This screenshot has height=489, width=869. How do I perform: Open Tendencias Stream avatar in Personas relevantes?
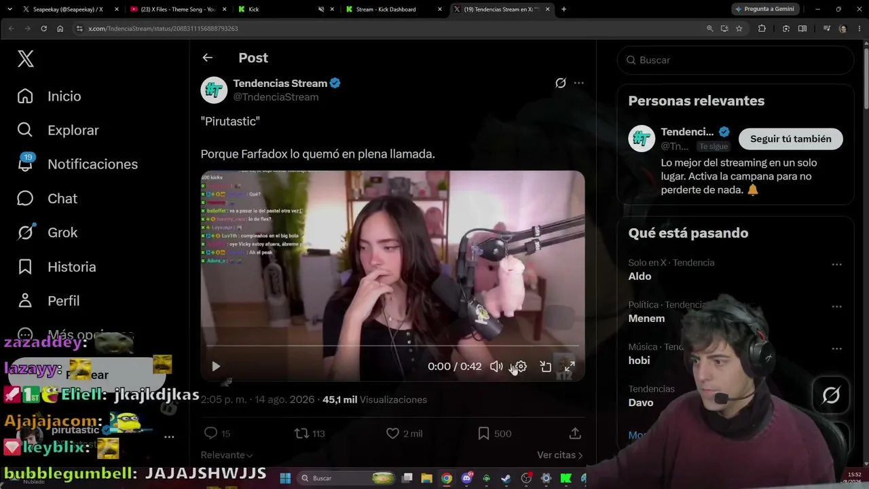coord(642,139)
